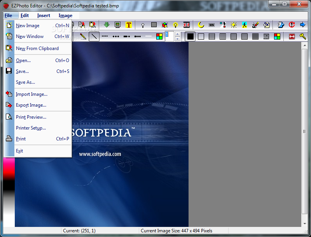Select the vertical lines fill pattern
The height and width of the screenshot is (237, 311).
coord(223,36)
